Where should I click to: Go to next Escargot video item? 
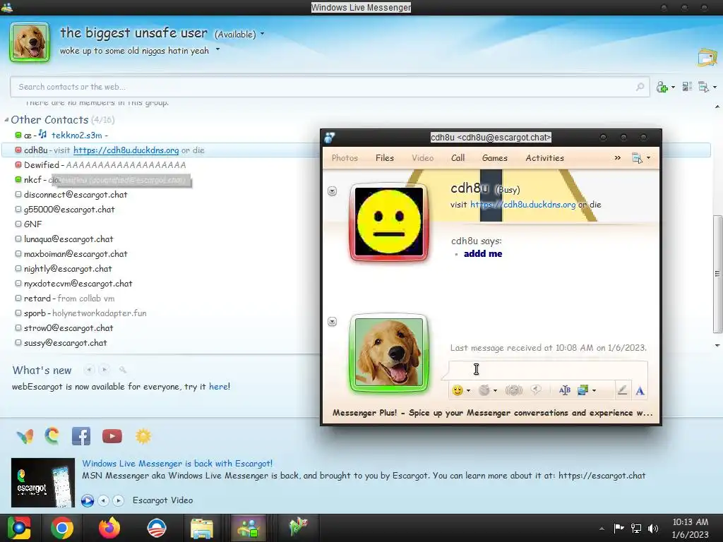pyautogui.click(x=119, y=500)
